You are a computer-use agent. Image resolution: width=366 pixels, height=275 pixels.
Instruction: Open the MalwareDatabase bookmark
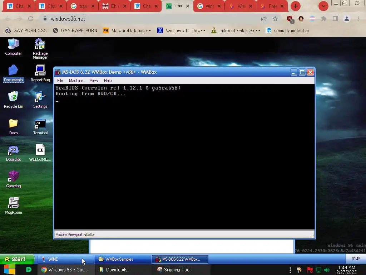[x=127, y=30]
